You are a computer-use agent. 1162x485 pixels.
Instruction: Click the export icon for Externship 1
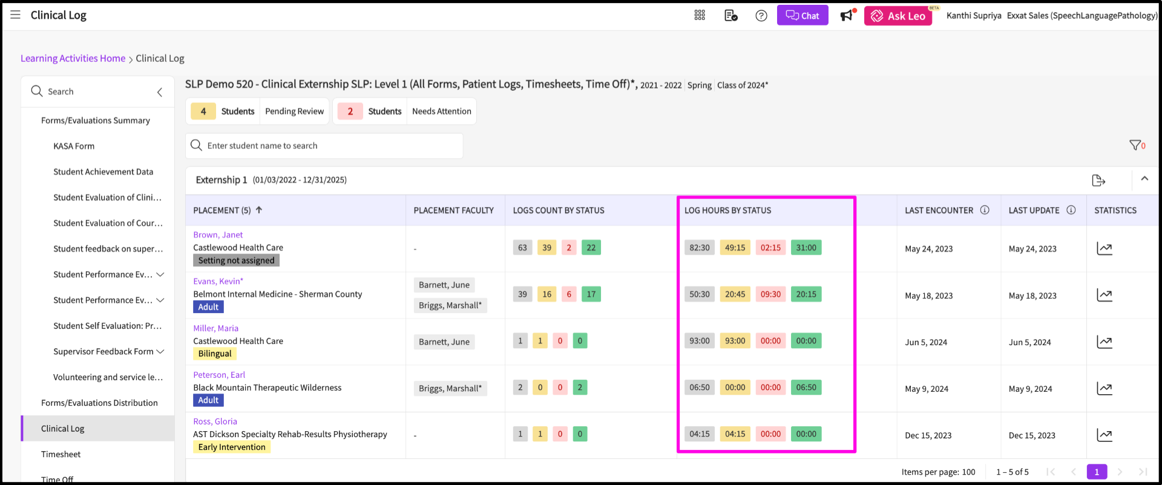click(x=1098, y=180)
